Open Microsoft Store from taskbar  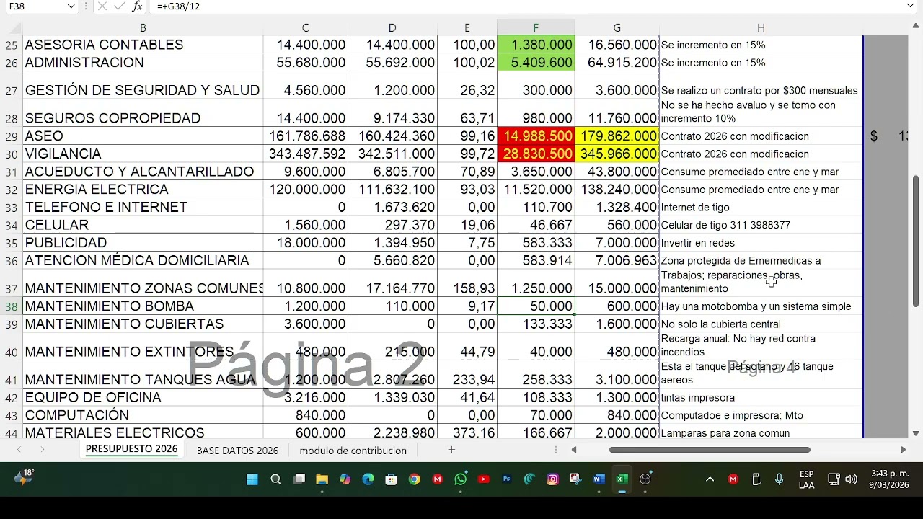point(391,479)
